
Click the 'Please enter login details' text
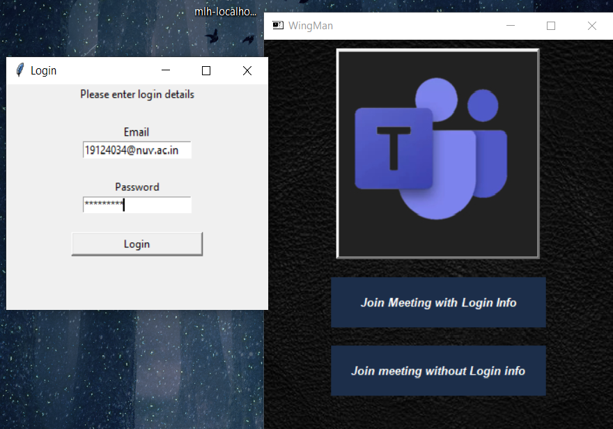pyautogui.click(x=137, y=95)
